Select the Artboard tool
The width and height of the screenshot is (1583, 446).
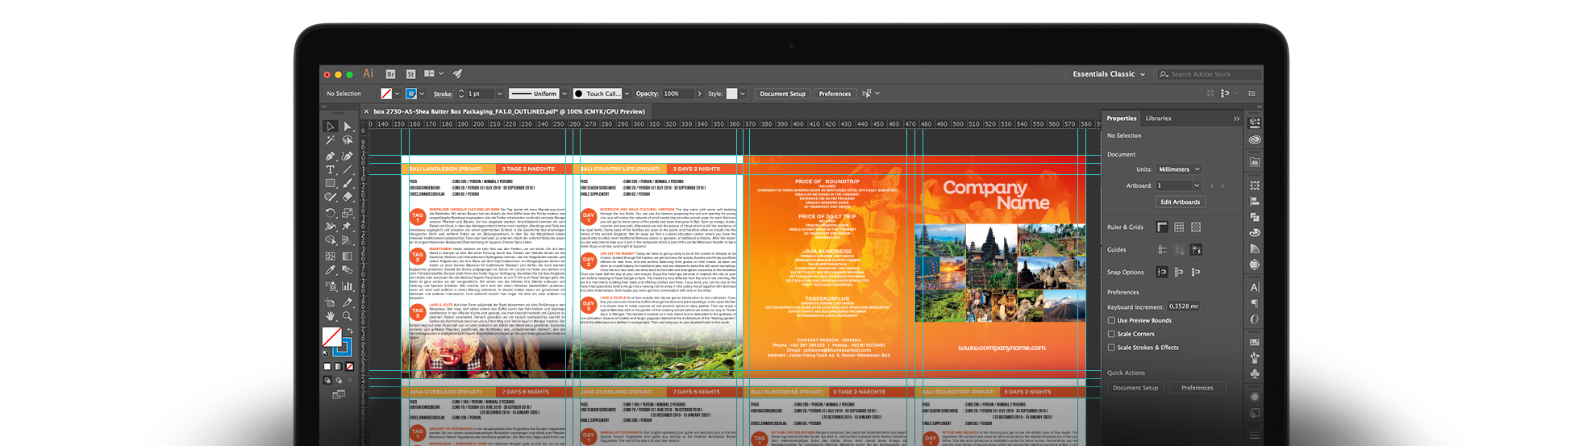point(331,302)
